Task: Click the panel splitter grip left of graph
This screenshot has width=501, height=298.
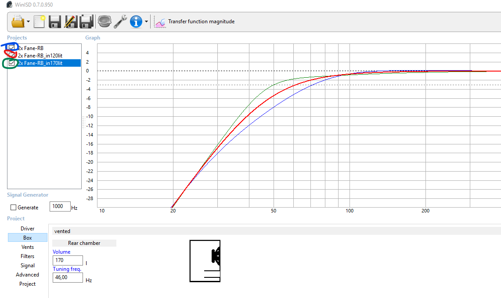Action: click(x=83, y=122)
